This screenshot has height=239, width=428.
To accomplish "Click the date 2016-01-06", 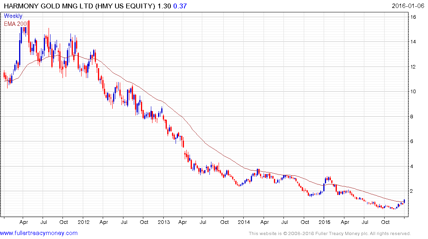I will [408, 6].
